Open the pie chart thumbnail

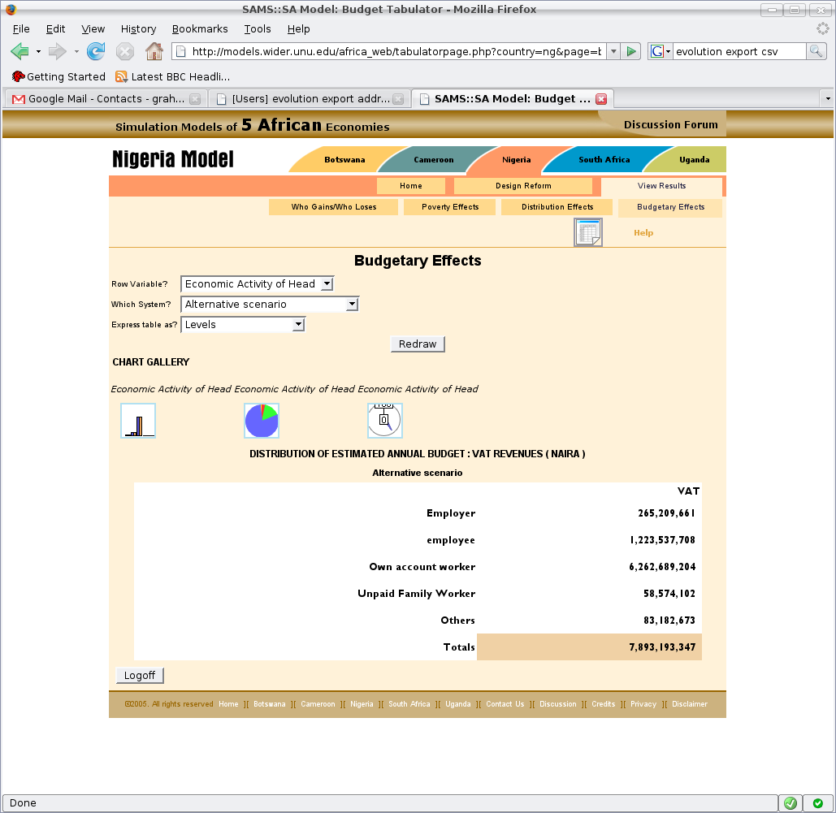tap(262, 421)
